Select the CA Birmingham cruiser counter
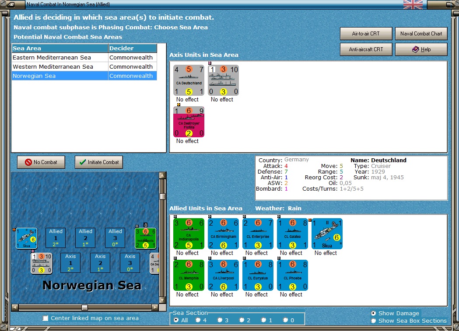459x331 pixels. [223, 234]
